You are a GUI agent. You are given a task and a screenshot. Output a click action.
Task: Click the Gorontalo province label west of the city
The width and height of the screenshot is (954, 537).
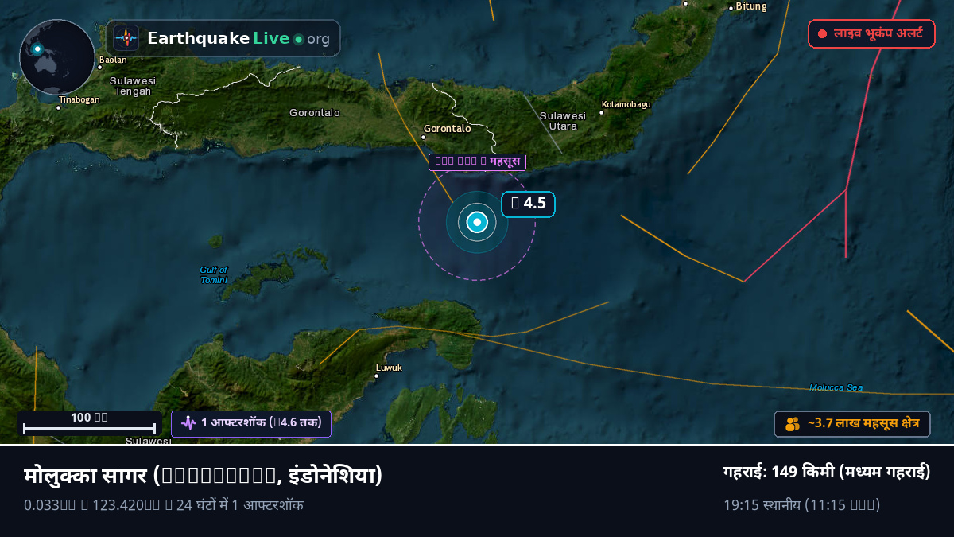(315, 113)
